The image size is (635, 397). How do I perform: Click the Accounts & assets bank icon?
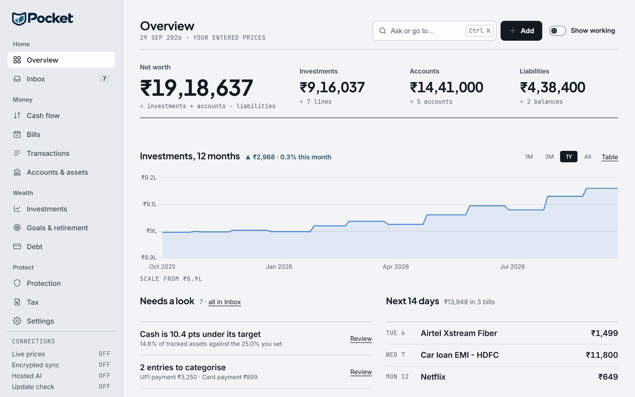click(17, 172)
